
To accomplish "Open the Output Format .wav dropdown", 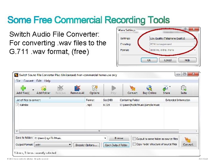I will 53,145.
